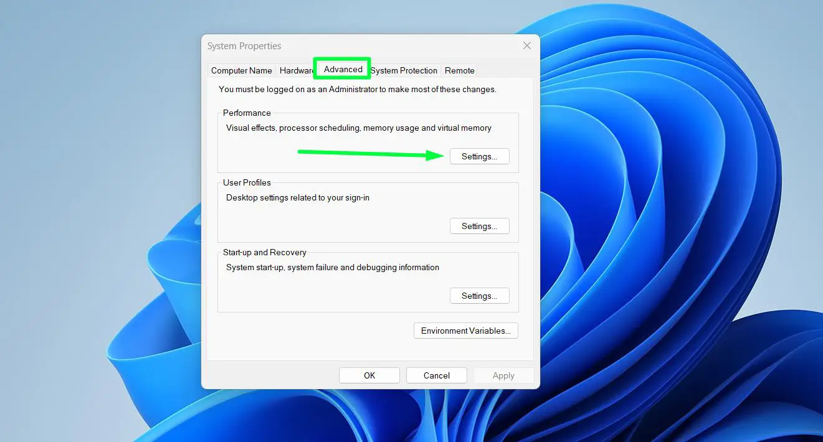823x442 pixels.
Task: Click the Performance section heading
Action: pyautogui.click(x=246, y=113)
